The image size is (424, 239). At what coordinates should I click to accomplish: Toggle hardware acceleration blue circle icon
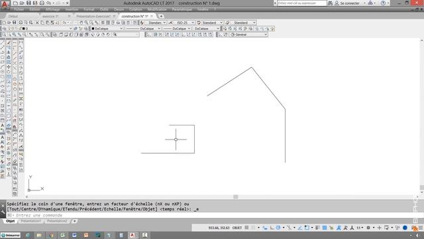[x=405, y=228]
